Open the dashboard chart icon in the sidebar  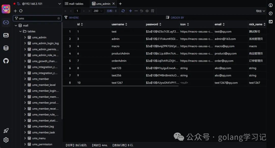pyautogui.click(x=6, y=35)
